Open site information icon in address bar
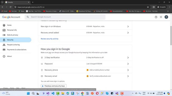The height and width of the screenshot is (96, 172). pyautogui.click(x=15, y=7)
